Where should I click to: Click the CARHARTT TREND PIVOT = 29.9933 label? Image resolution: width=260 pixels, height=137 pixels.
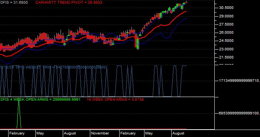(x=69, y=3)
